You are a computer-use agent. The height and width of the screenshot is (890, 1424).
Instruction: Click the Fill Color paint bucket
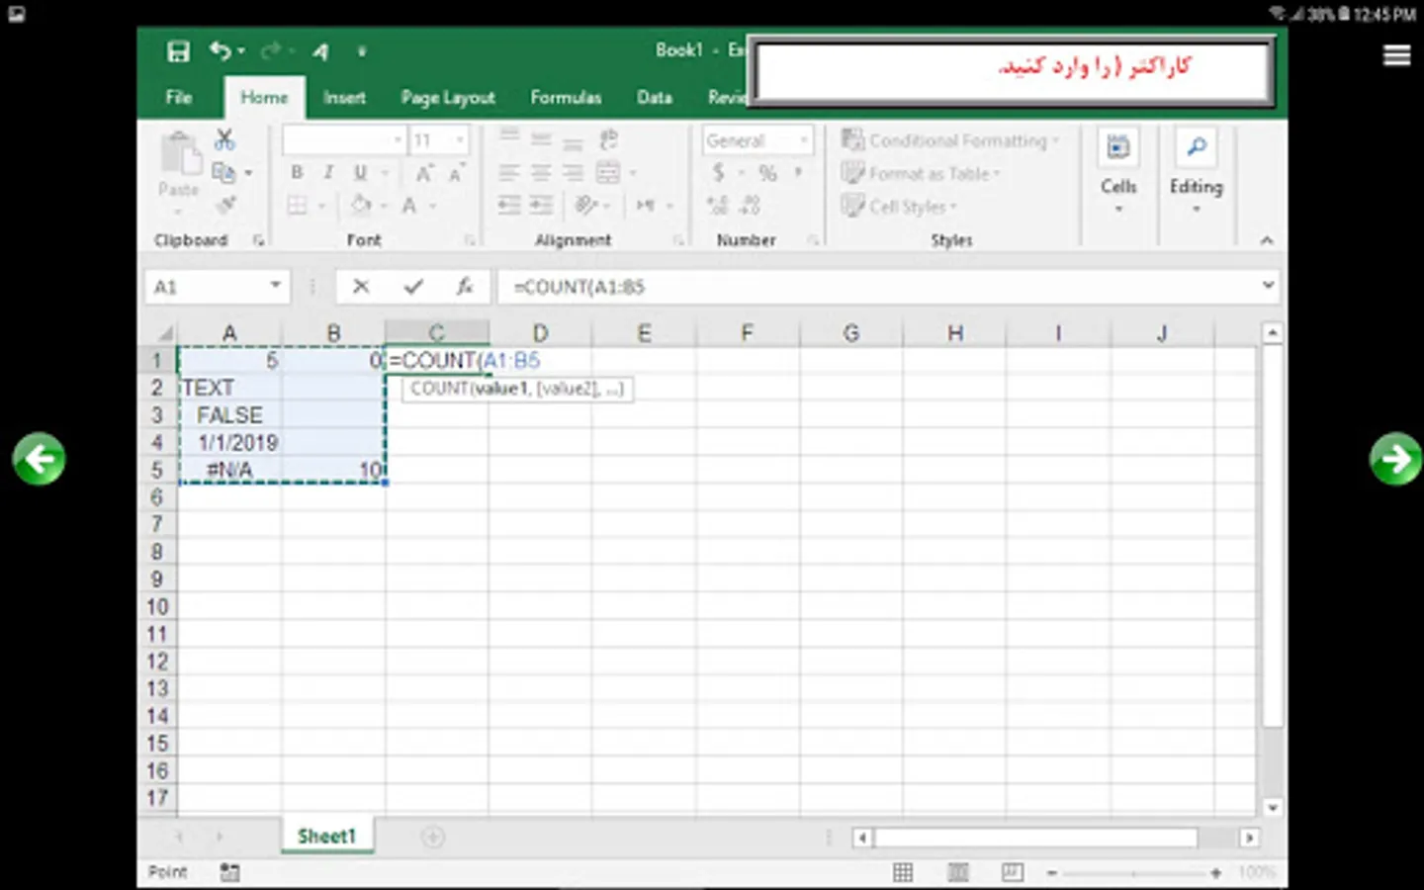(x=361, y=205)
